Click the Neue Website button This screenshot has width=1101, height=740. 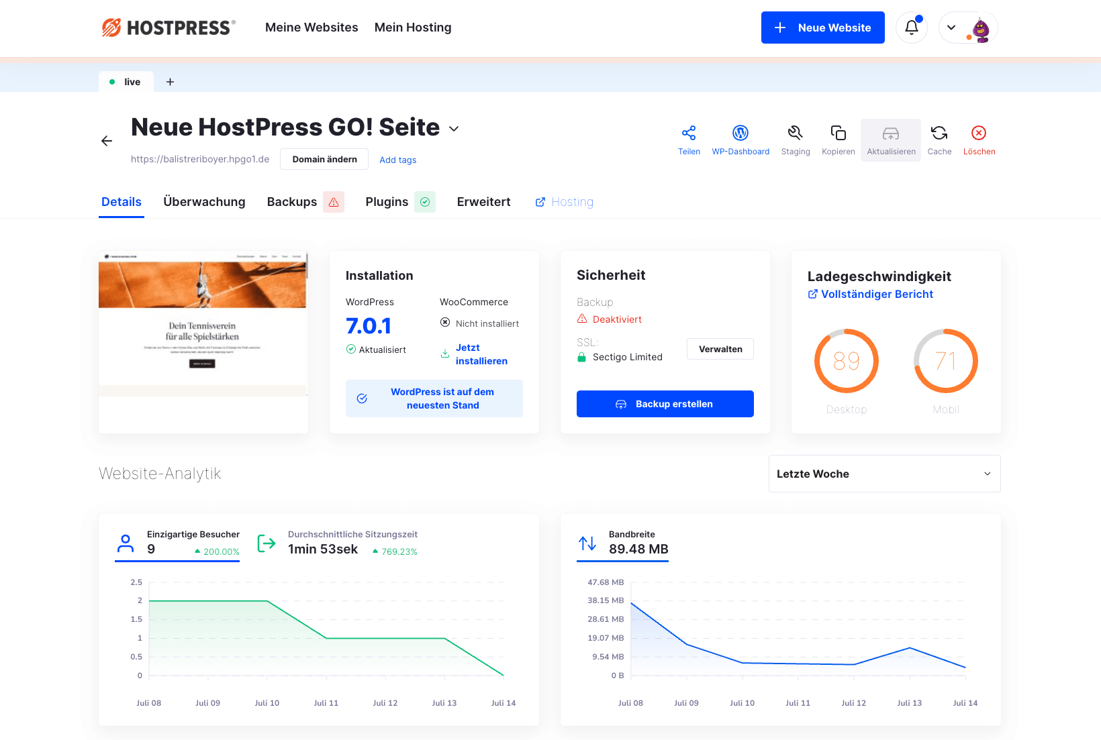point(822,28)
